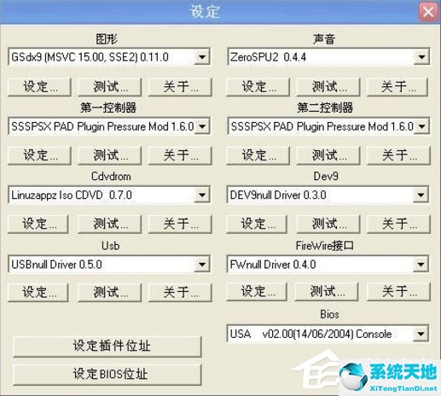
Task: Click 测试 button under 声音
Action: [328, 86]
